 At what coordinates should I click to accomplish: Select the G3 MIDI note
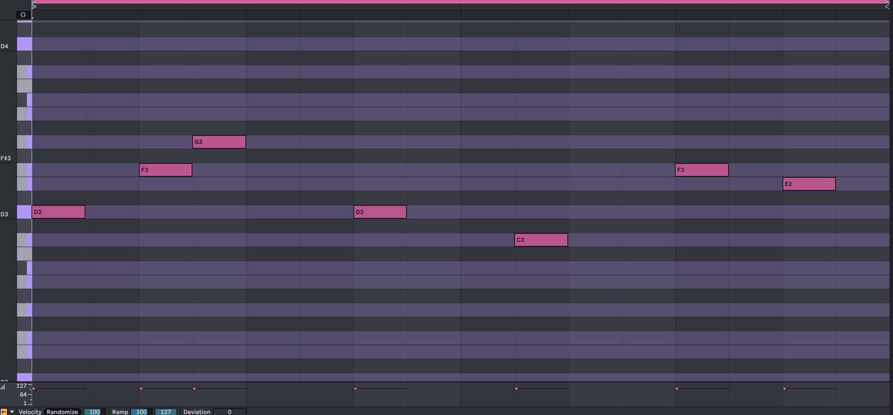point(219,142)
